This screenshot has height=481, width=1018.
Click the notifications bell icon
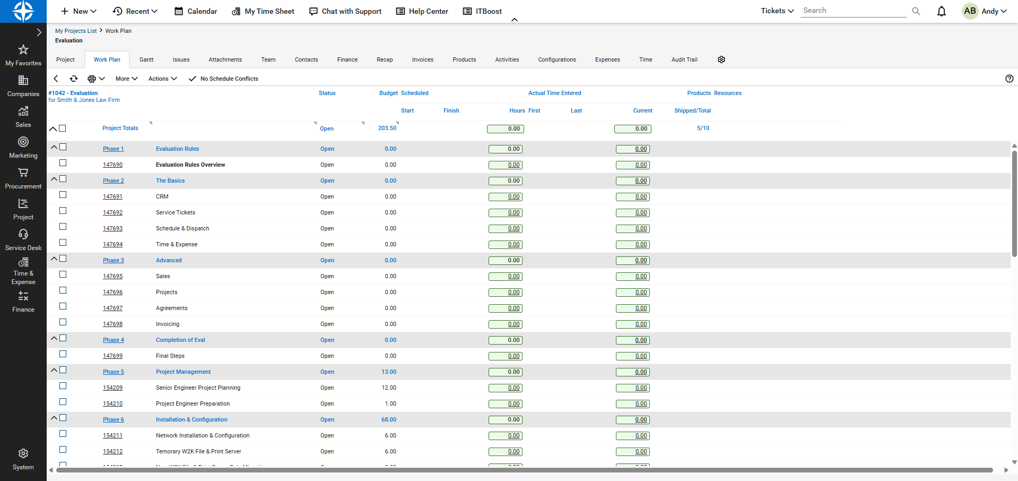[941, 11]
